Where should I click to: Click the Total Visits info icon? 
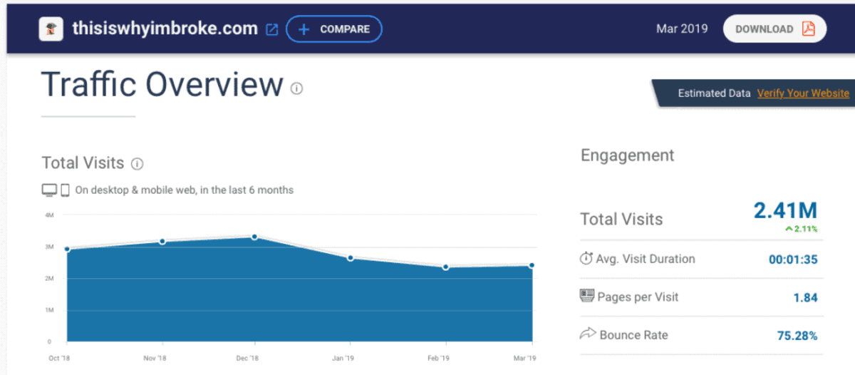pyautogui.click(x=138, y=164)
